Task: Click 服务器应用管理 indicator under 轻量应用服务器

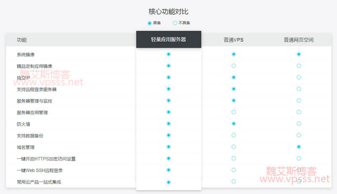Action: coord(168,112)
